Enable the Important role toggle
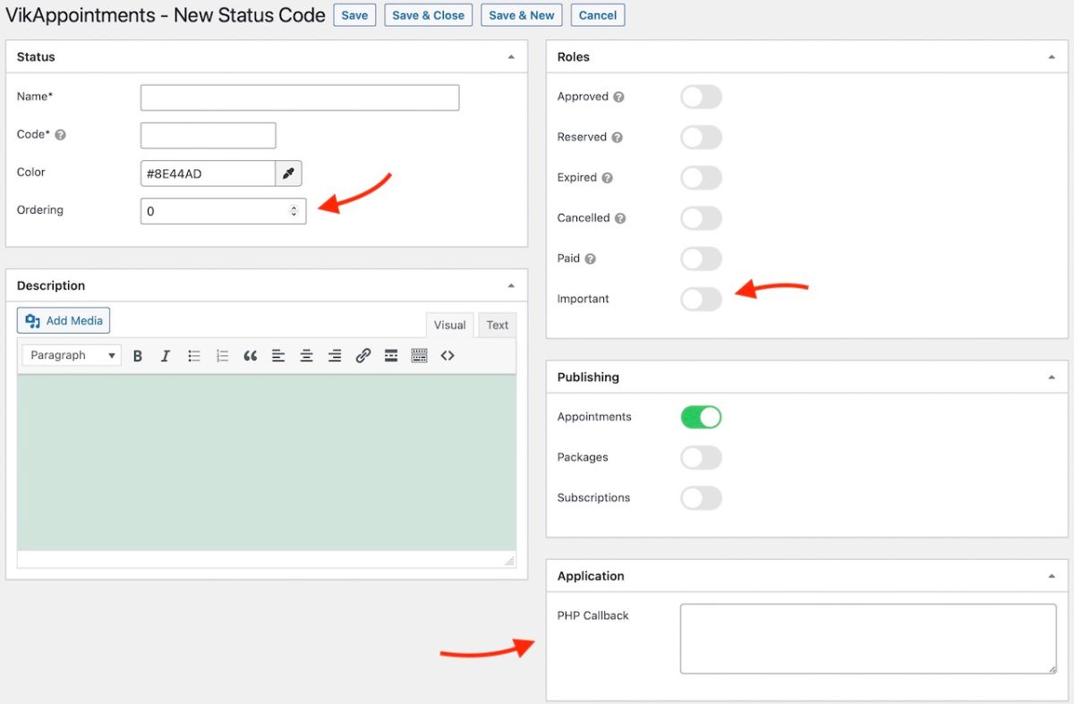This screenshot has width=1074, height=704. point(701,299)
